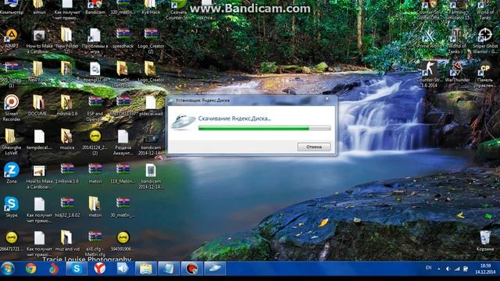This screenshot has width=500, height=281.
Task: Switch to Skype in the taskbar
Action: click(77, 269)
